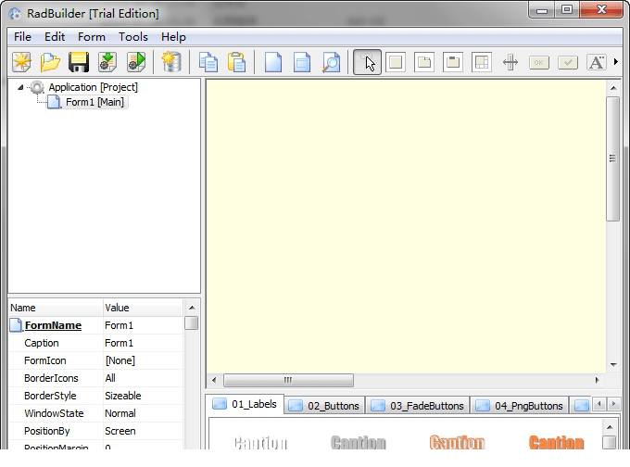Select the text label 'A' tool

tap(596, 62)
